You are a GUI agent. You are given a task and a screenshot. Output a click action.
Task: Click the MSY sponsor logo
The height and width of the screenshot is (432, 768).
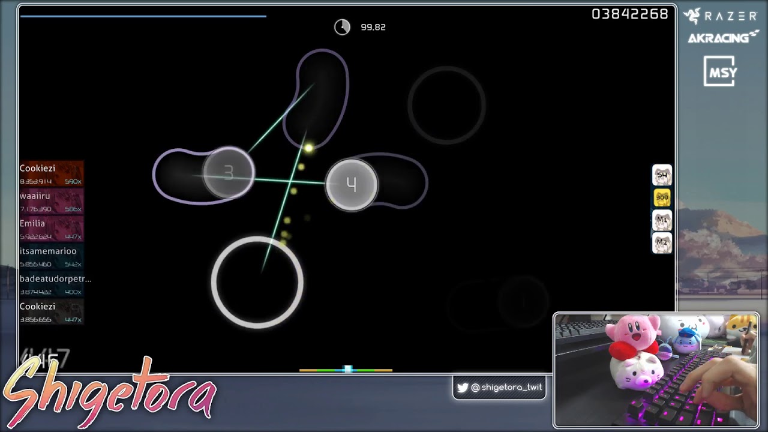720,71
